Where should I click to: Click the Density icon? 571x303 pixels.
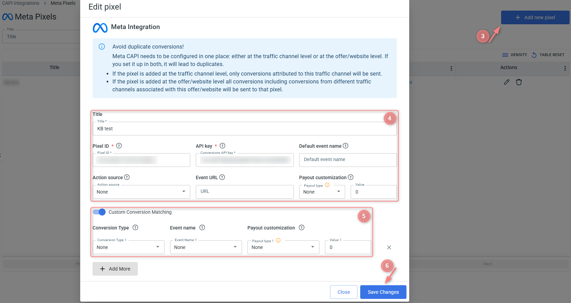pos(505,55)
